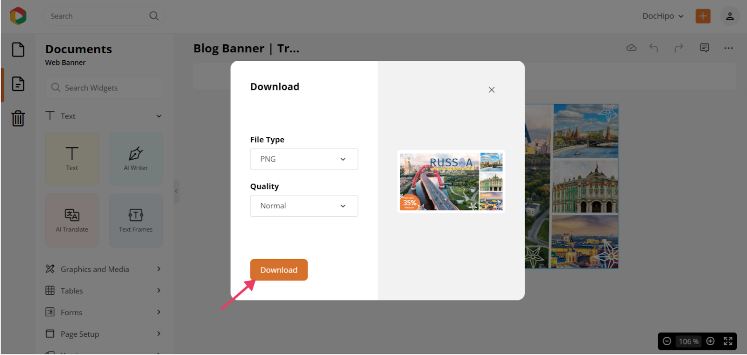This screenshot has height=355, width=747.
Task: Select the Text widget tile
Action: click(72, 159)
